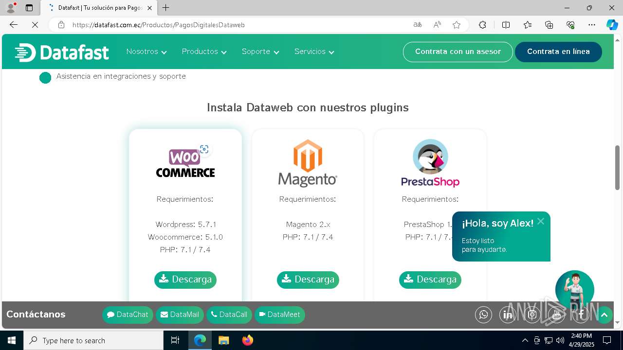
Task: Open the volume icon in system tray
Action: click(560, 340)
